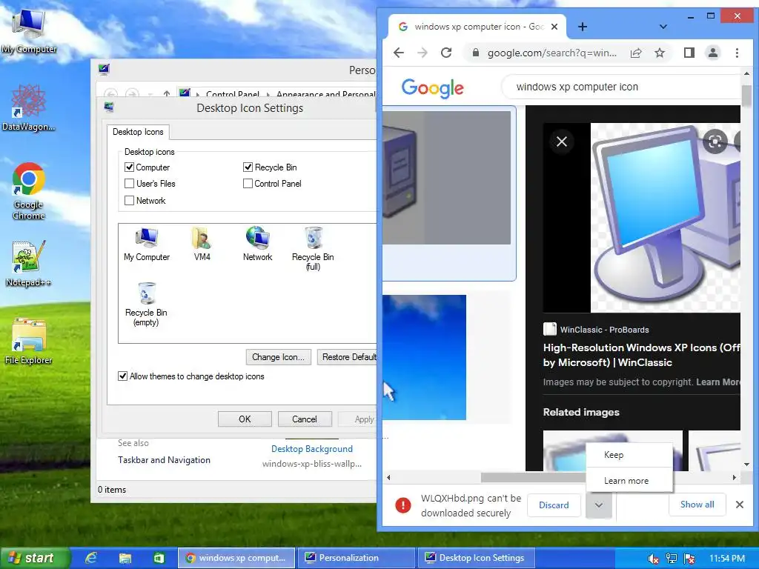This screenshot has width=759, height=569.
Task: Open the Store quick launch icon
Action: [x=159, y=558]
